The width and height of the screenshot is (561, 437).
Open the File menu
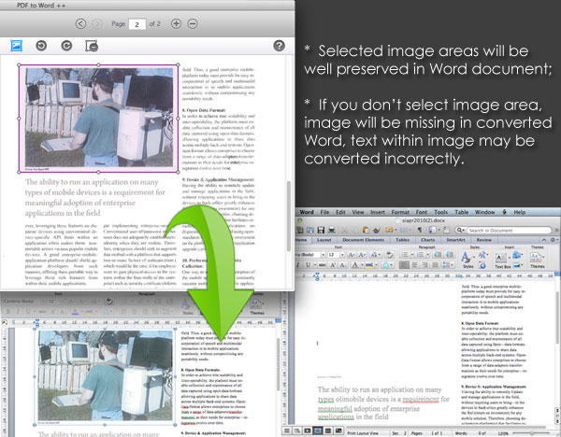(x=324, y=212)
